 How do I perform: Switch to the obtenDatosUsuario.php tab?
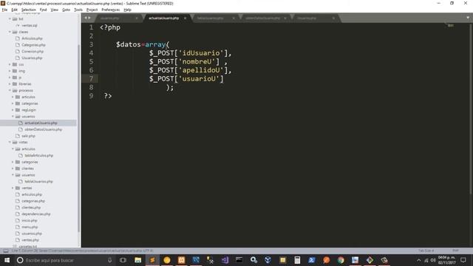[262, 18]
